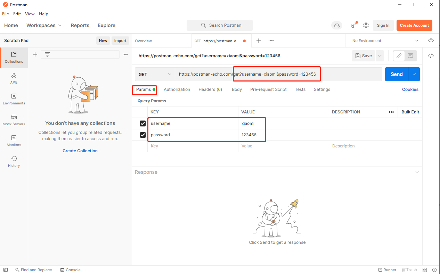Click the blue Send button
This screenshot has height=274, width=440.
(x=397, y=74)
